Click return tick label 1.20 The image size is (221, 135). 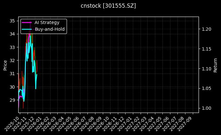[207, 29]
